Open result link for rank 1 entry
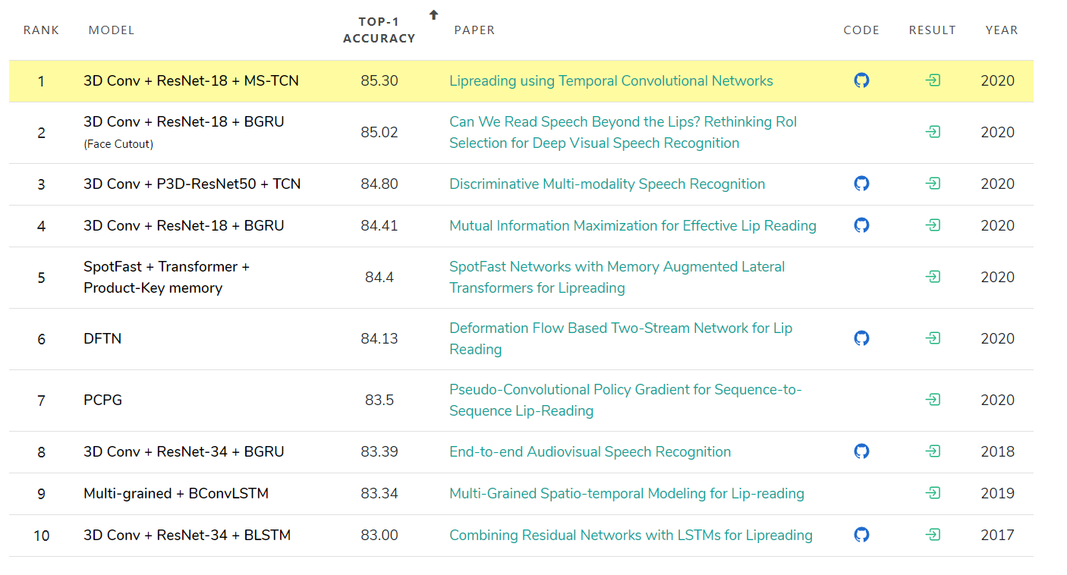This screenshot has width=1067, height=575. [x=933, y=80]
